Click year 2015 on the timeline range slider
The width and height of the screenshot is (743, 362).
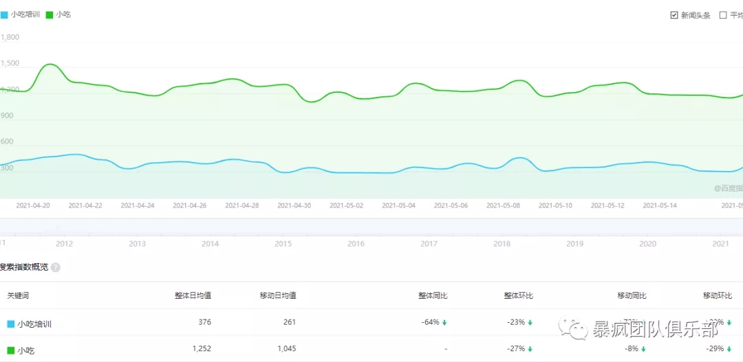click(283, 244)
